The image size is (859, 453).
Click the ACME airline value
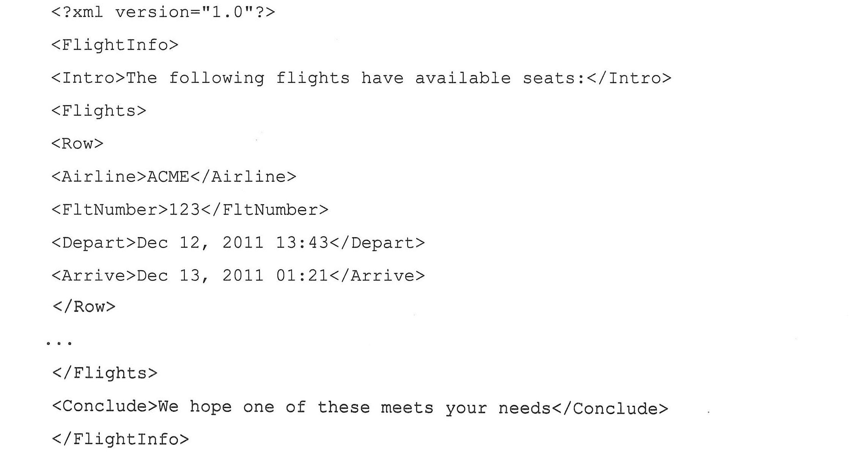(x=168, y=177)
